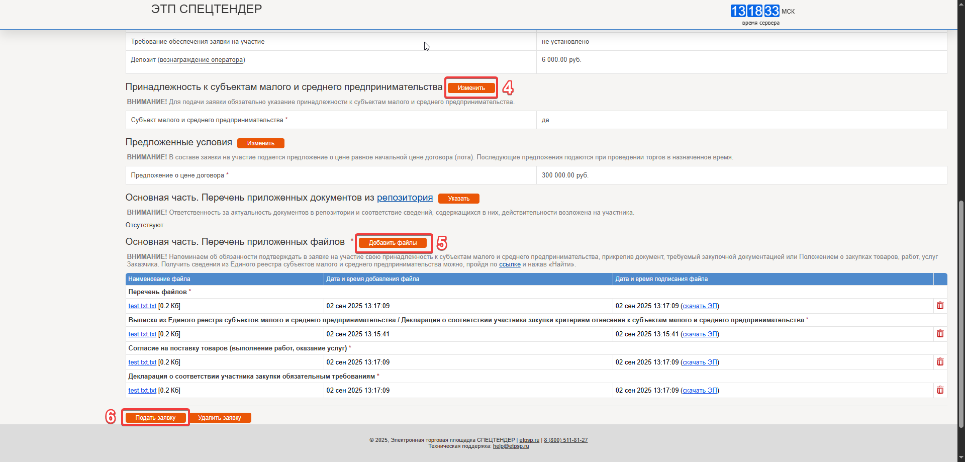Image resolution: width=965 pixels, height=462 pixels.
Task: Download signature for the 13:15:41 file
Action: 700,334
